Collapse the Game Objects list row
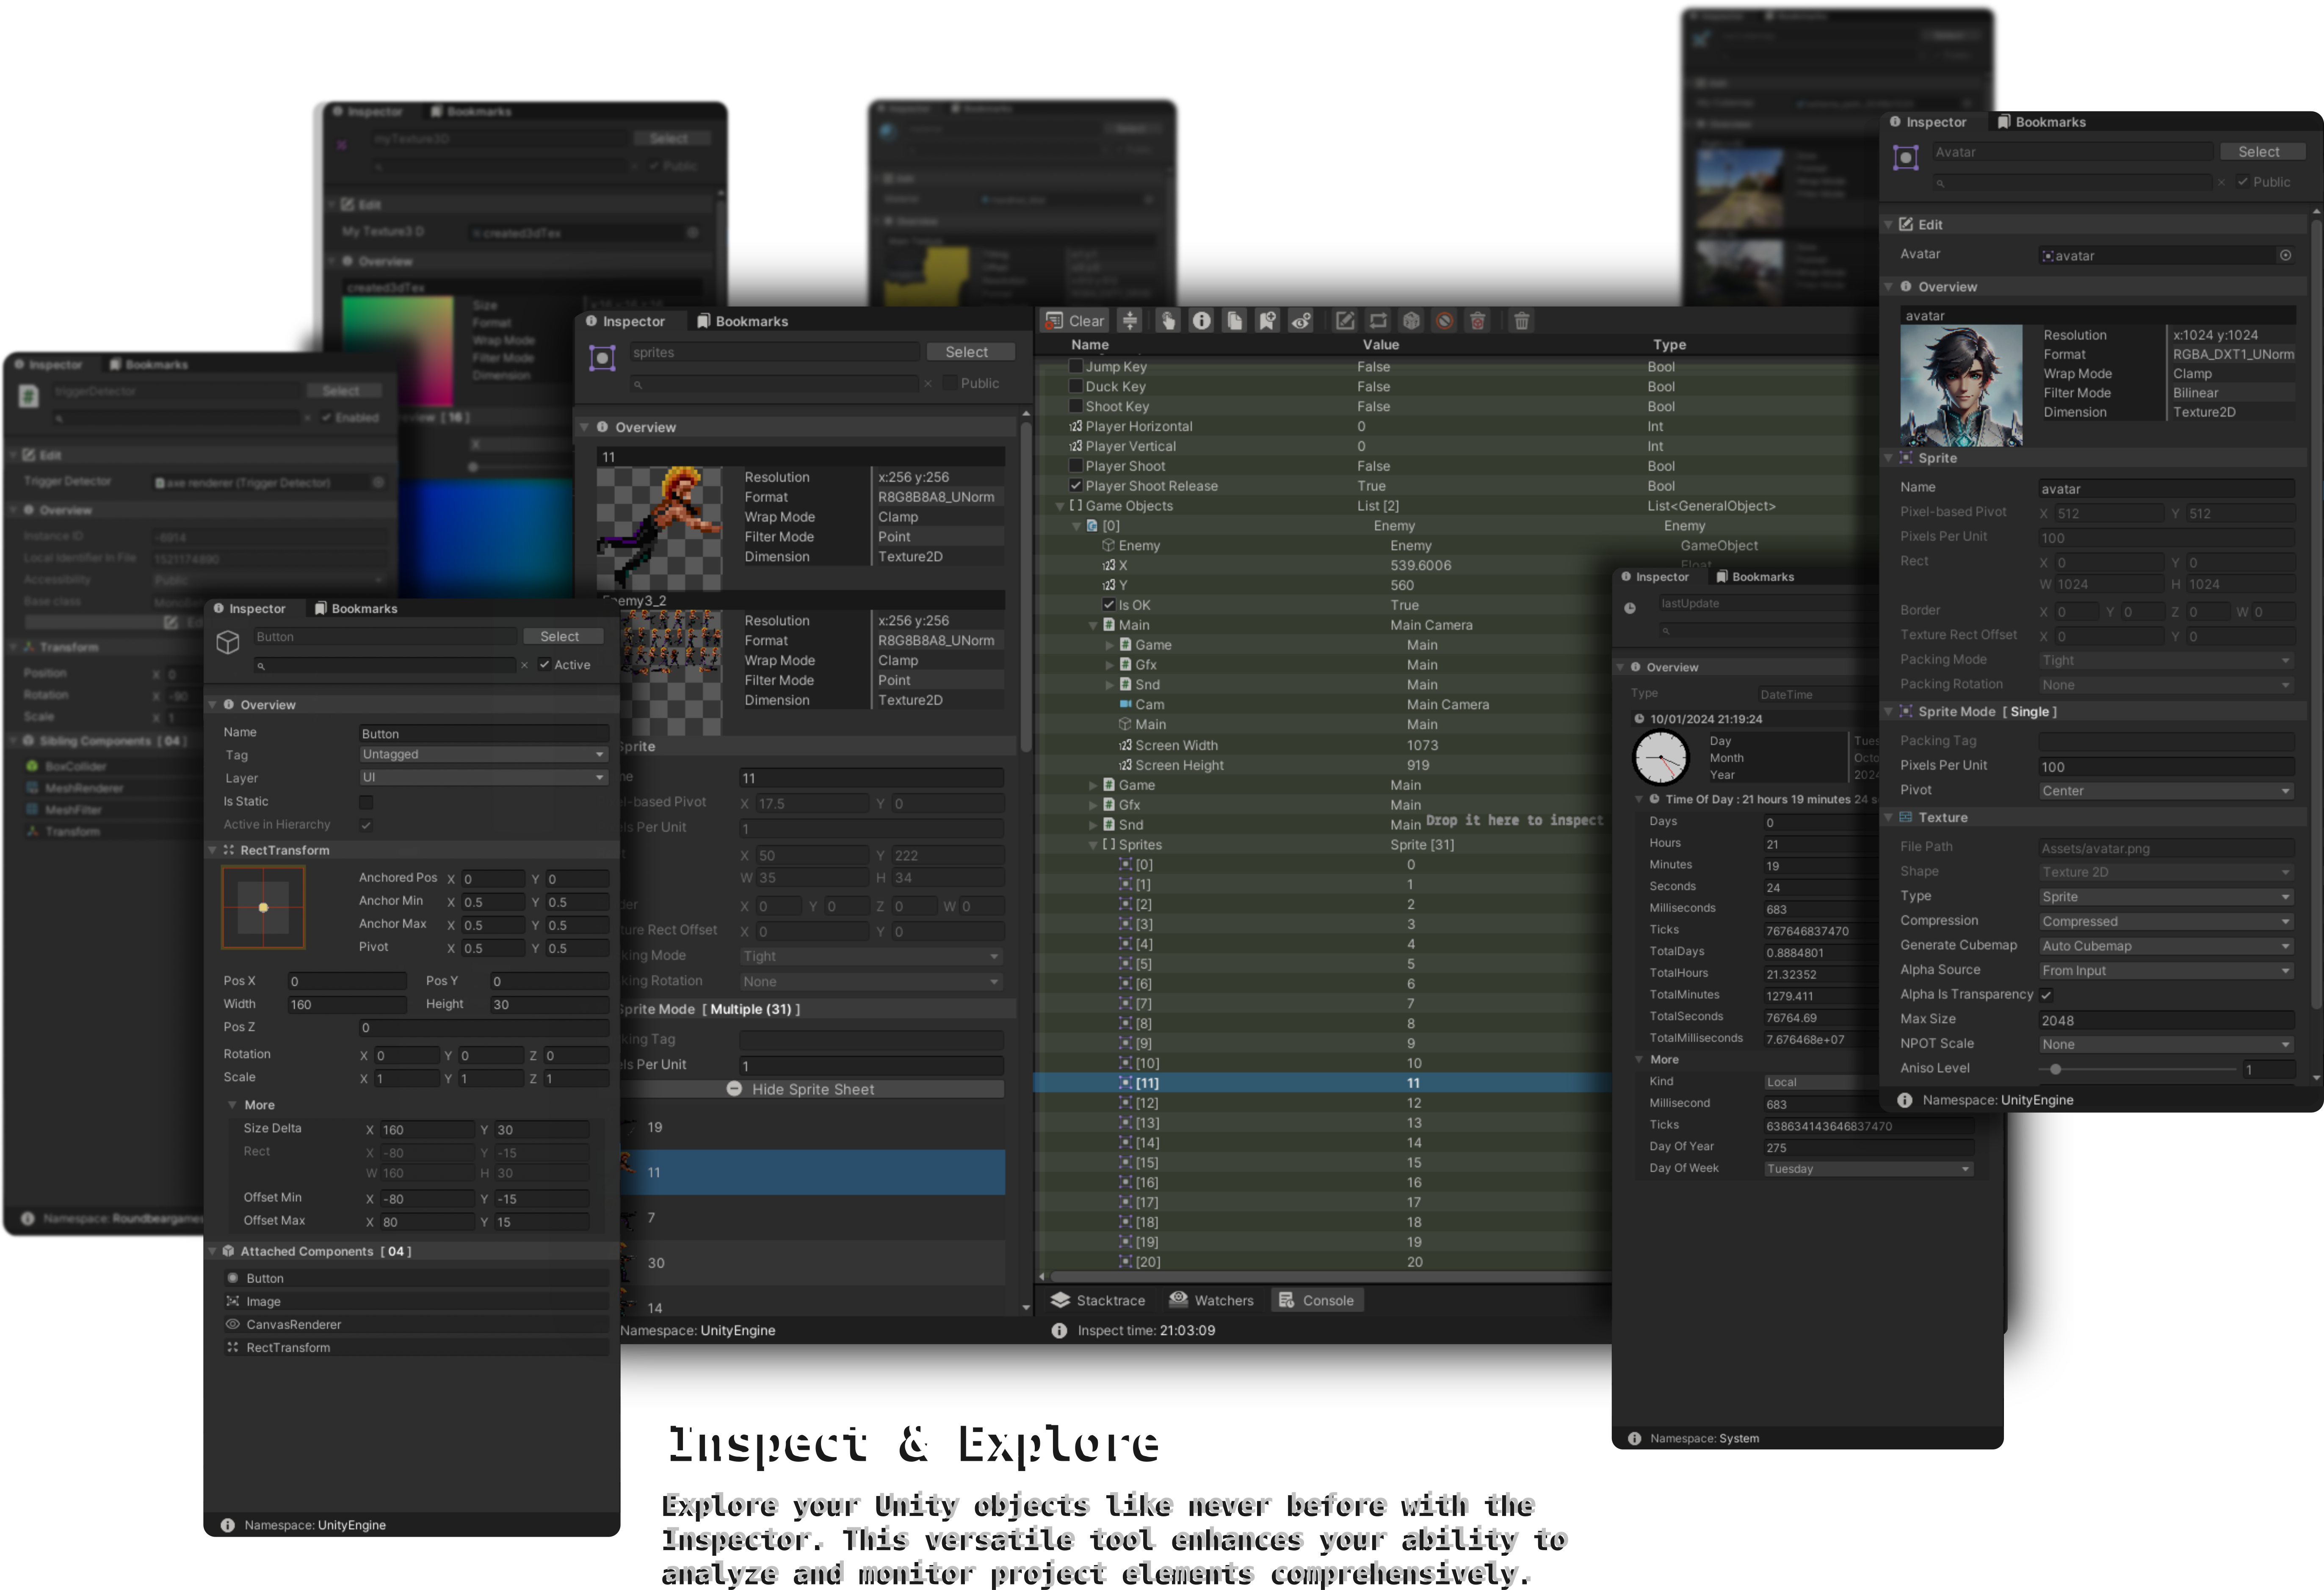 click(1060, 506)
